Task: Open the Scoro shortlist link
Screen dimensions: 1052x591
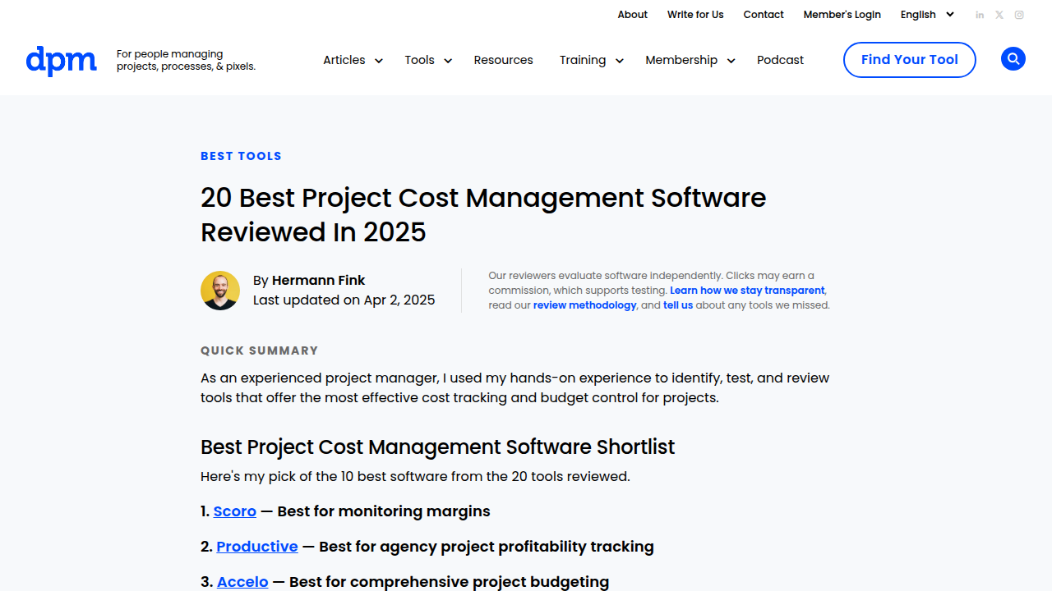Action: [235, 511]
